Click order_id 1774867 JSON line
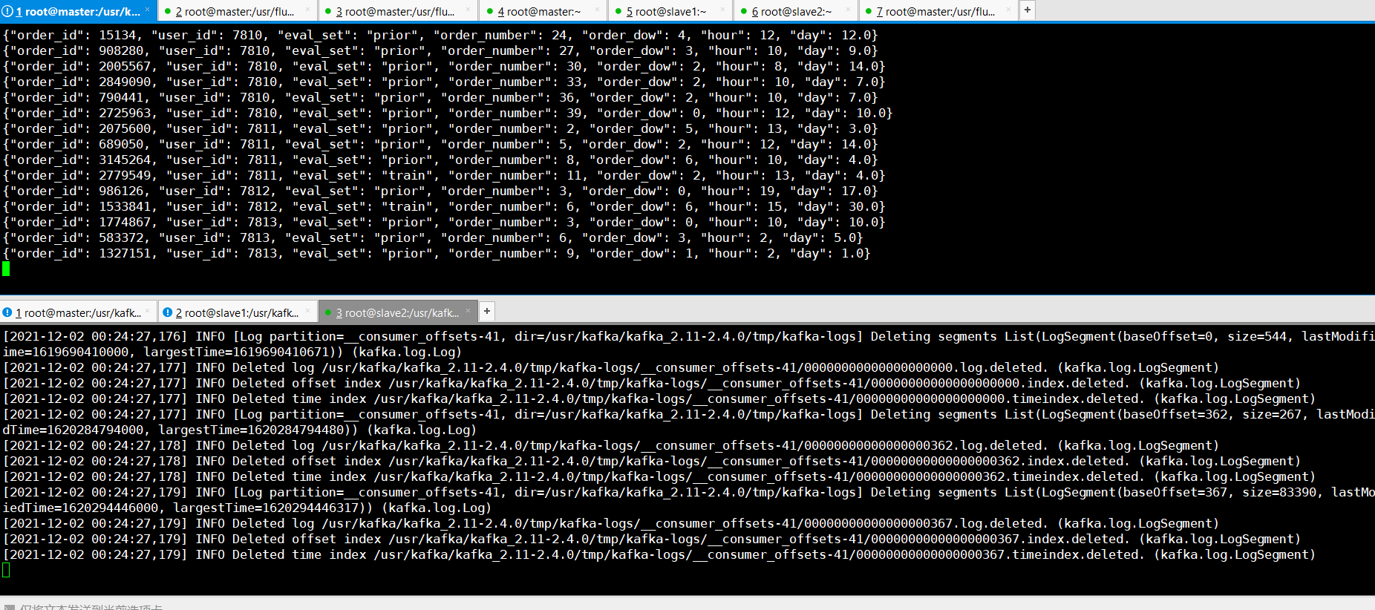The image size is (1375, 610). [444, 222]
